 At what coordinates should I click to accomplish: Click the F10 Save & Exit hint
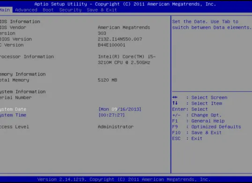click(197, 133)
